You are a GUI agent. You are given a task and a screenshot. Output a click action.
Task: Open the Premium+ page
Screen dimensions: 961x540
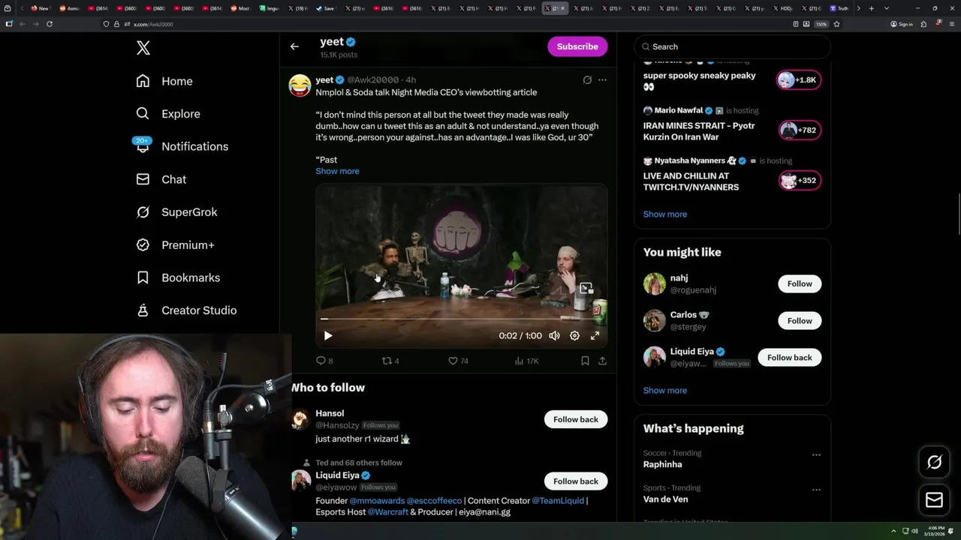coord(176,245)
